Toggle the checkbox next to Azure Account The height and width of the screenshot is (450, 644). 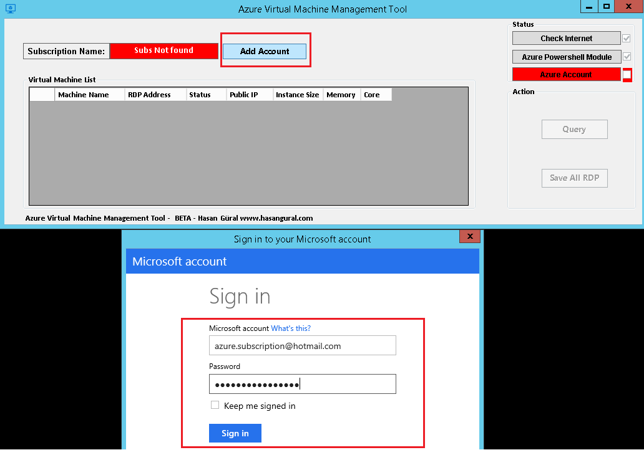[627, 75]
